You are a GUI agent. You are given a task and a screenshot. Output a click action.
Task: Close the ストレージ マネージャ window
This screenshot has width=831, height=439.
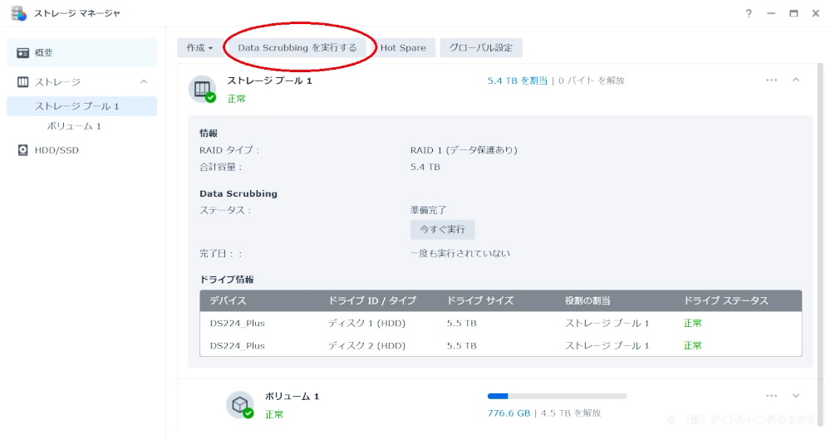(x=816, y=14)
